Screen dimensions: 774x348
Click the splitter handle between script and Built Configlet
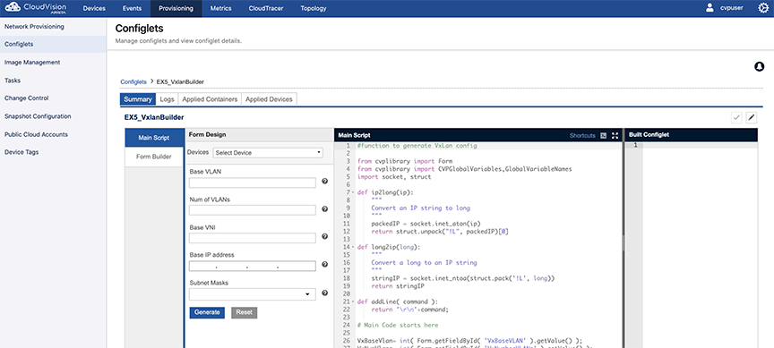[x=623, y=243]
